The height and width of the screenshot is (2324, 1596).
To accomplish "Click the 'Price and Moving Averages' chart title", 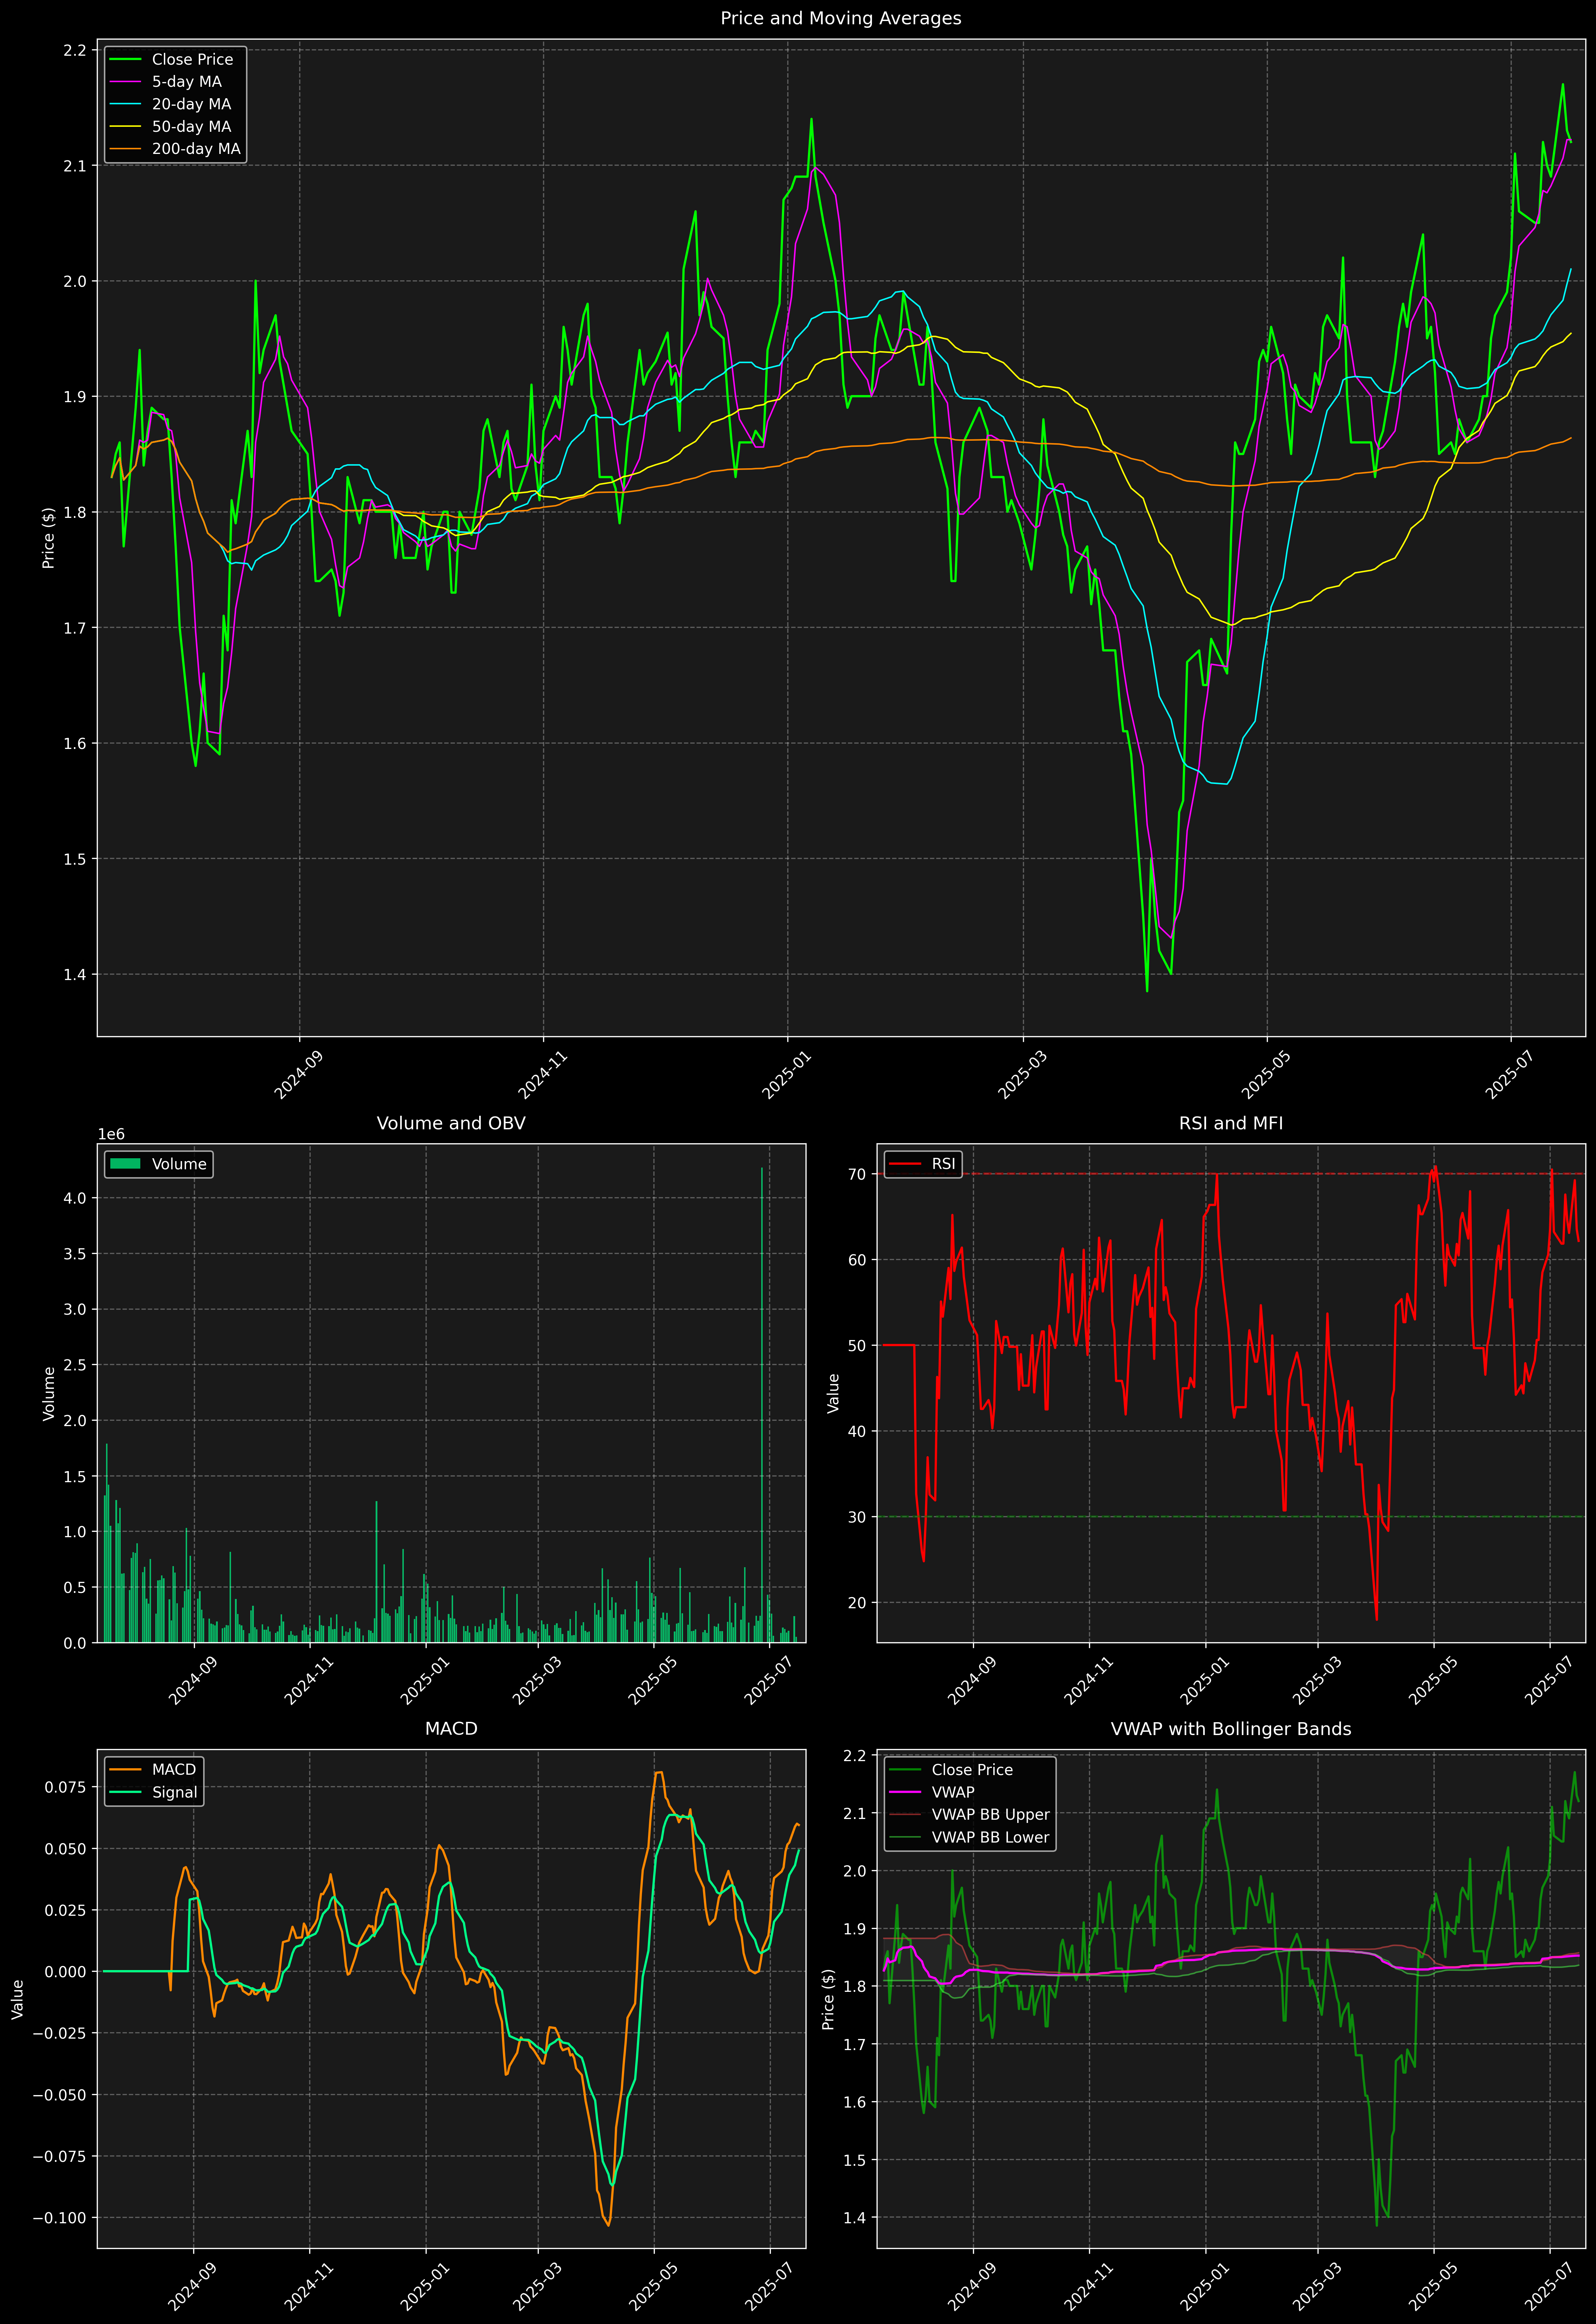I will click(x=840, y=18).
